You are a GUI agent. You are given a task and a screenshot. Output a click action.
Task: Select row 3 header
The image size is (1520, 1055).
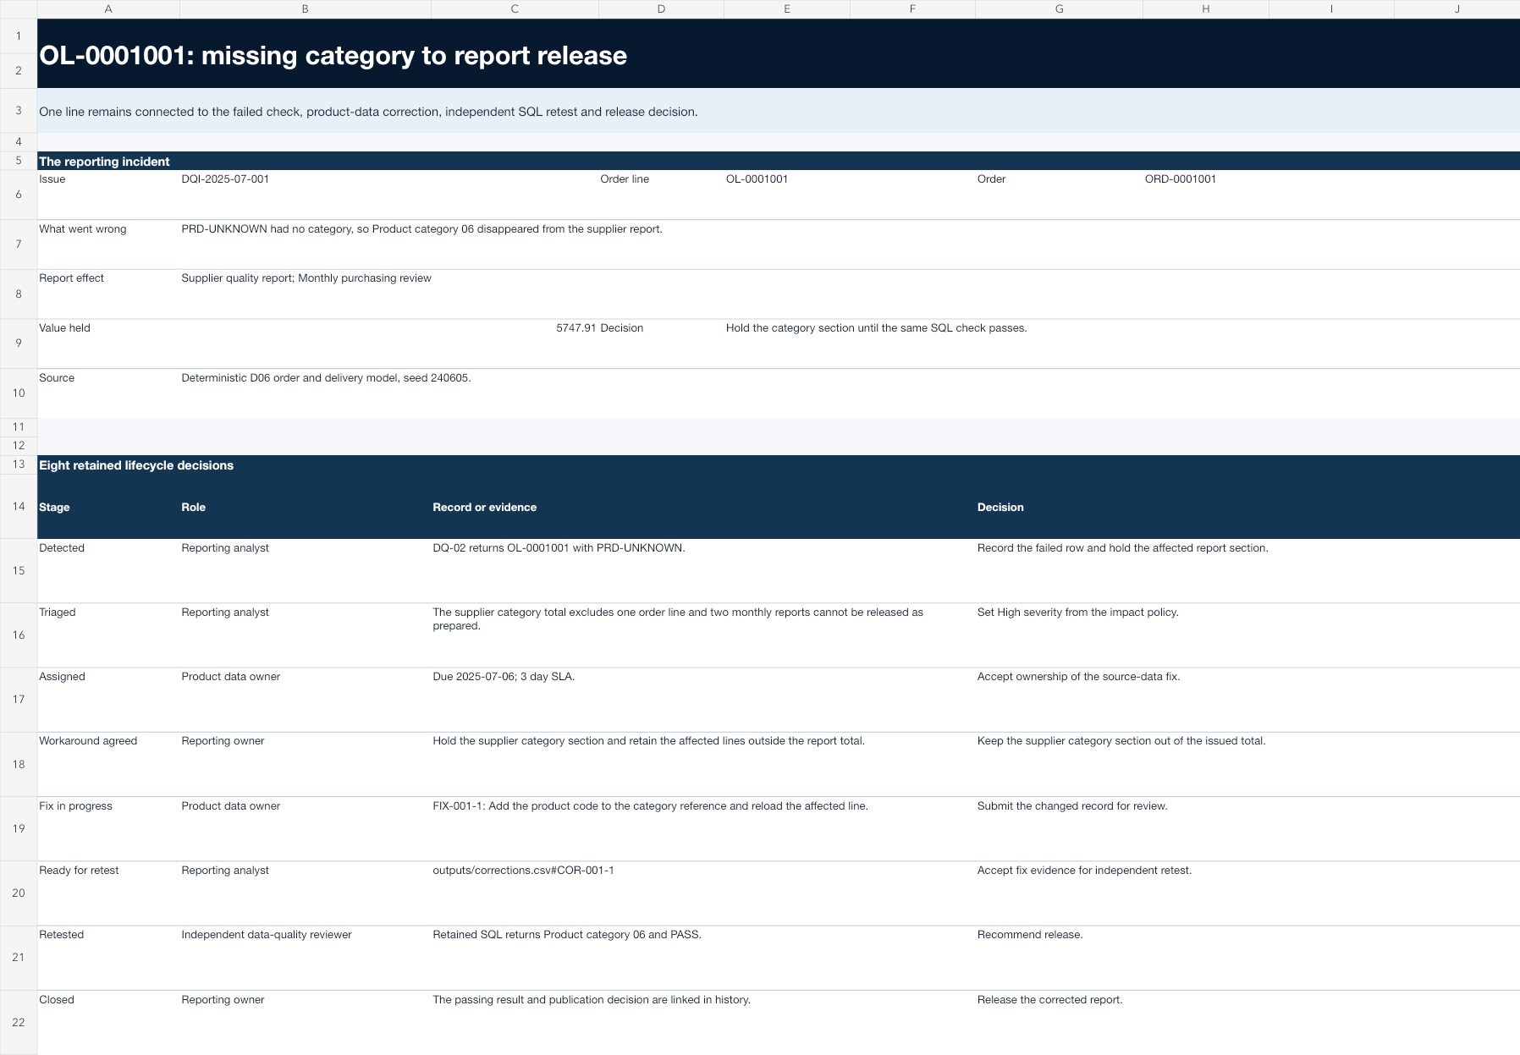tap(19, 111)
